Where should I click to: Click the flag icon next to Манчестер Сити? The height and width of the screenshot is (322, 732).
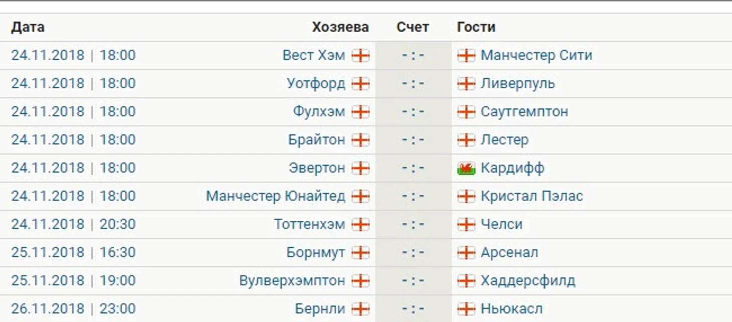tap(466, 55)
